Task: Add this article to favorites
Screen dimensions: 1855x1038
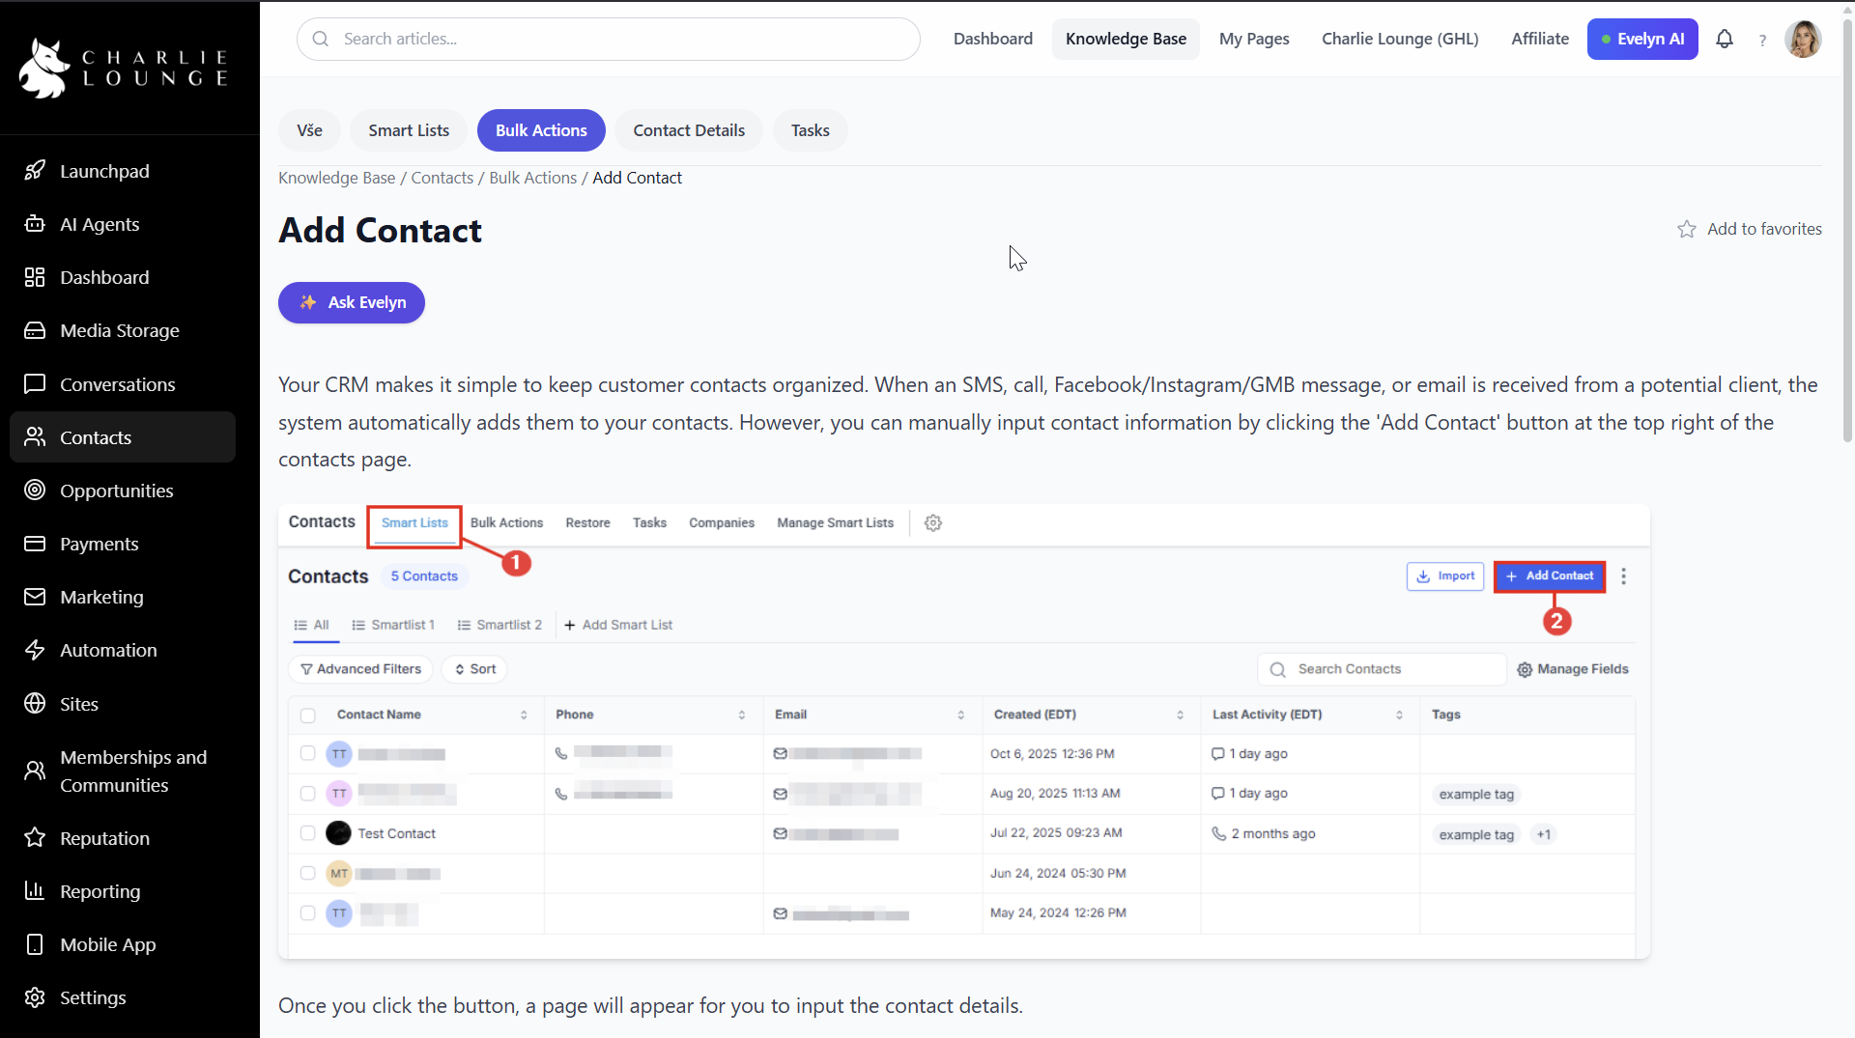Action: (x=1750, y=229)
